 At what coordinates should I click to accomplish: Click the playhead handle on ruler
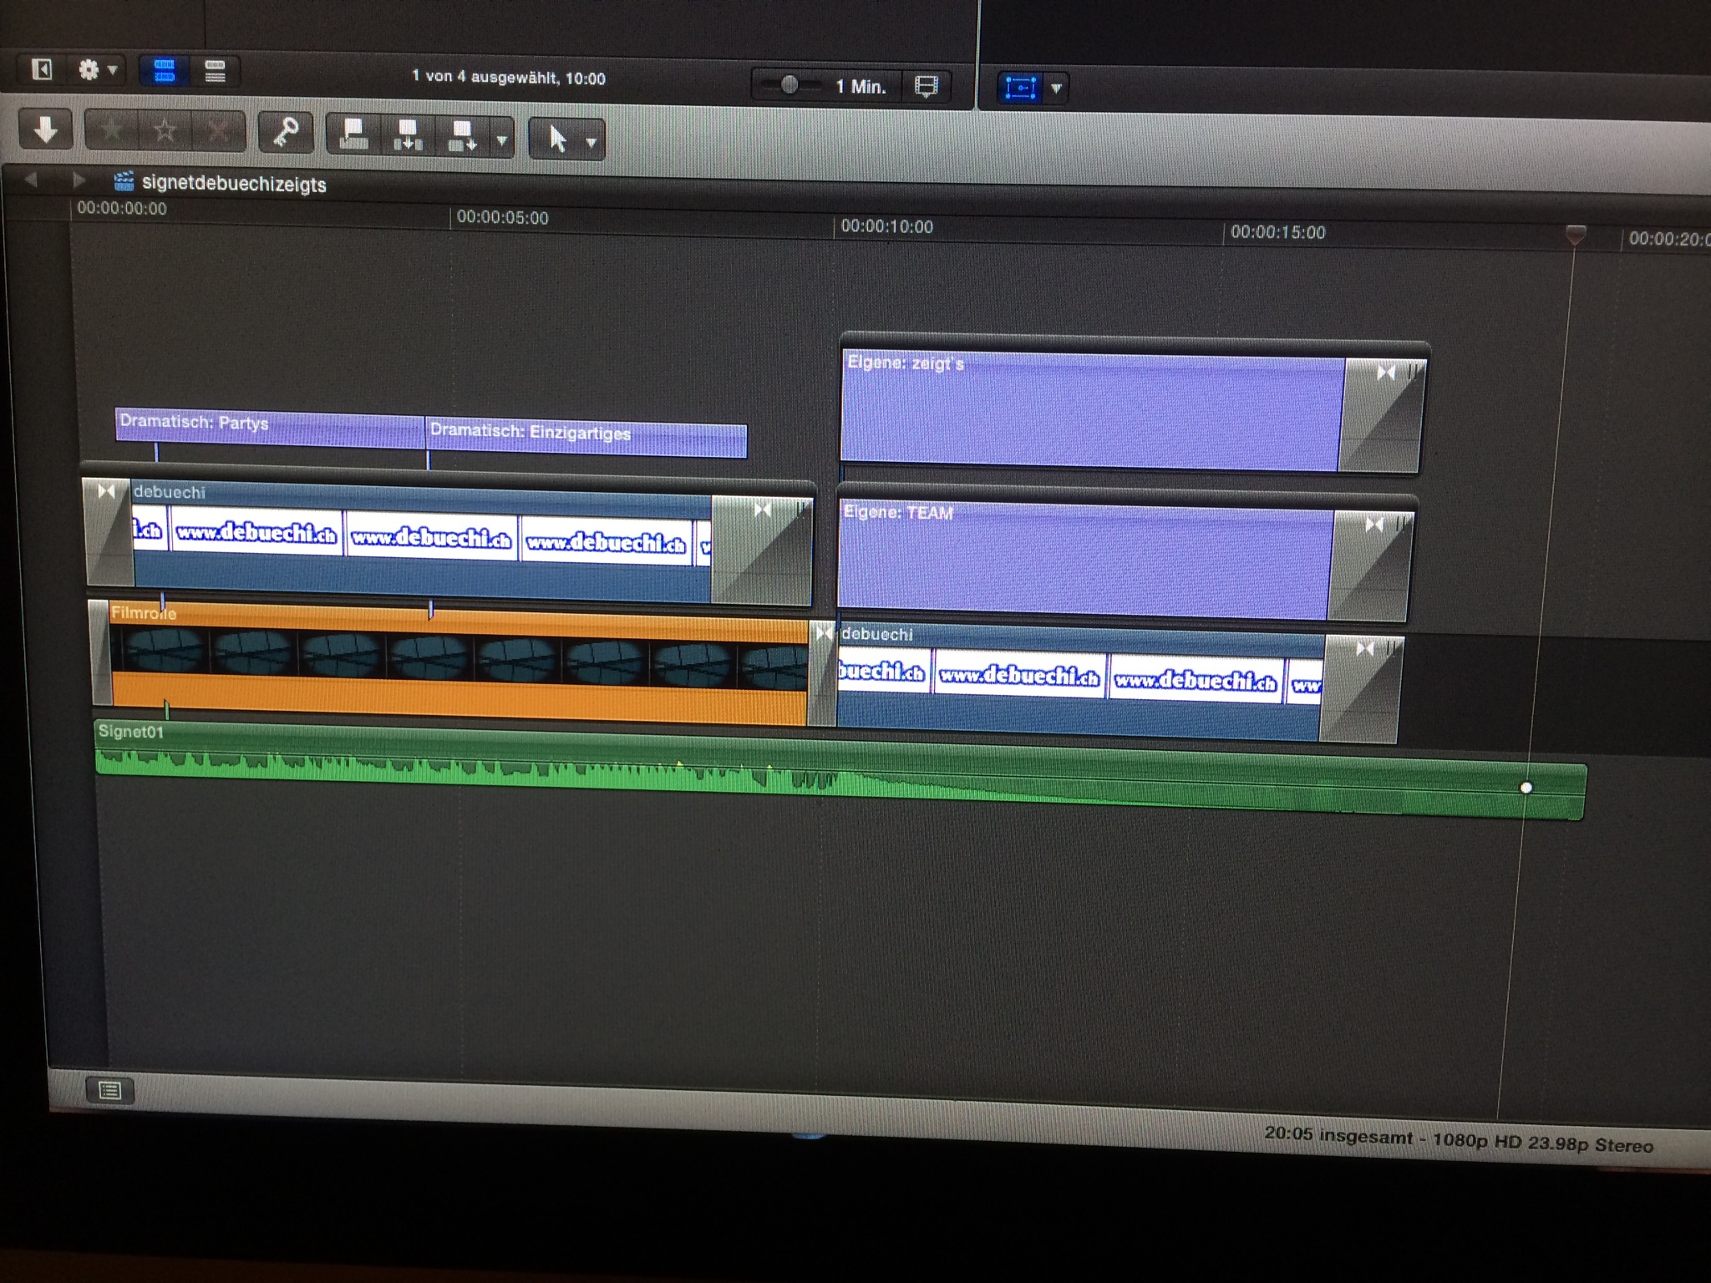click(x=1576, y=235)
